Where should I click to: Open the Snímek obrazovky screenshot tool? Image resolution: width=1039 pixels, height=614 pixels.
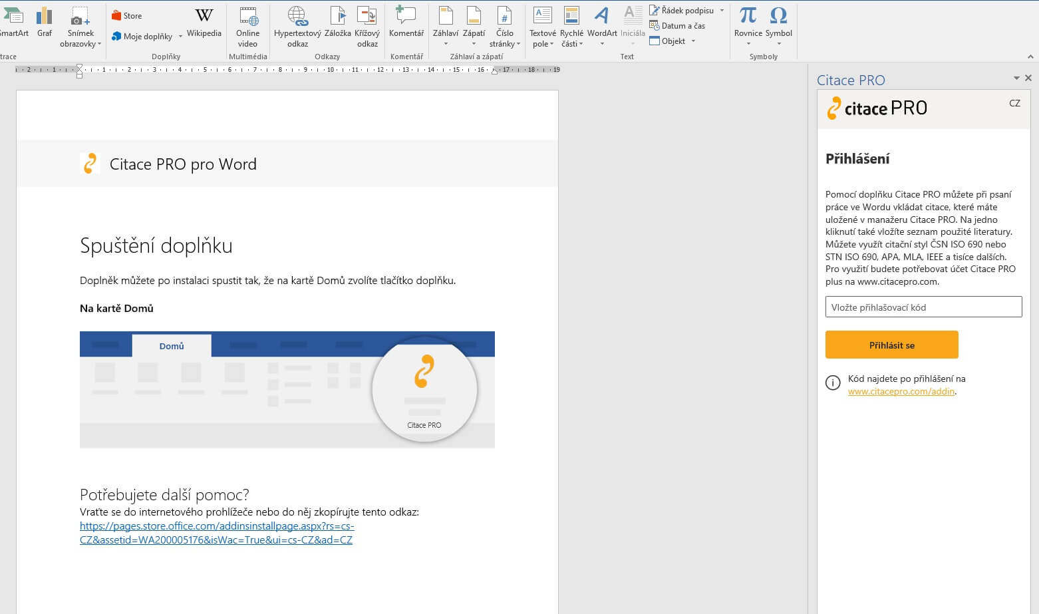(x=80, y=27)
